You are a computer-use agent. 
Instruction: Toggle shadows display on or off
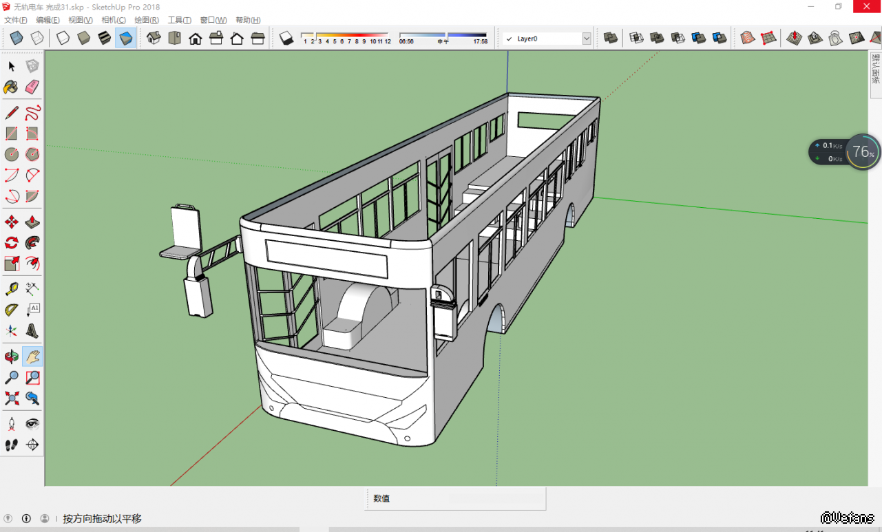coord(286,39)
